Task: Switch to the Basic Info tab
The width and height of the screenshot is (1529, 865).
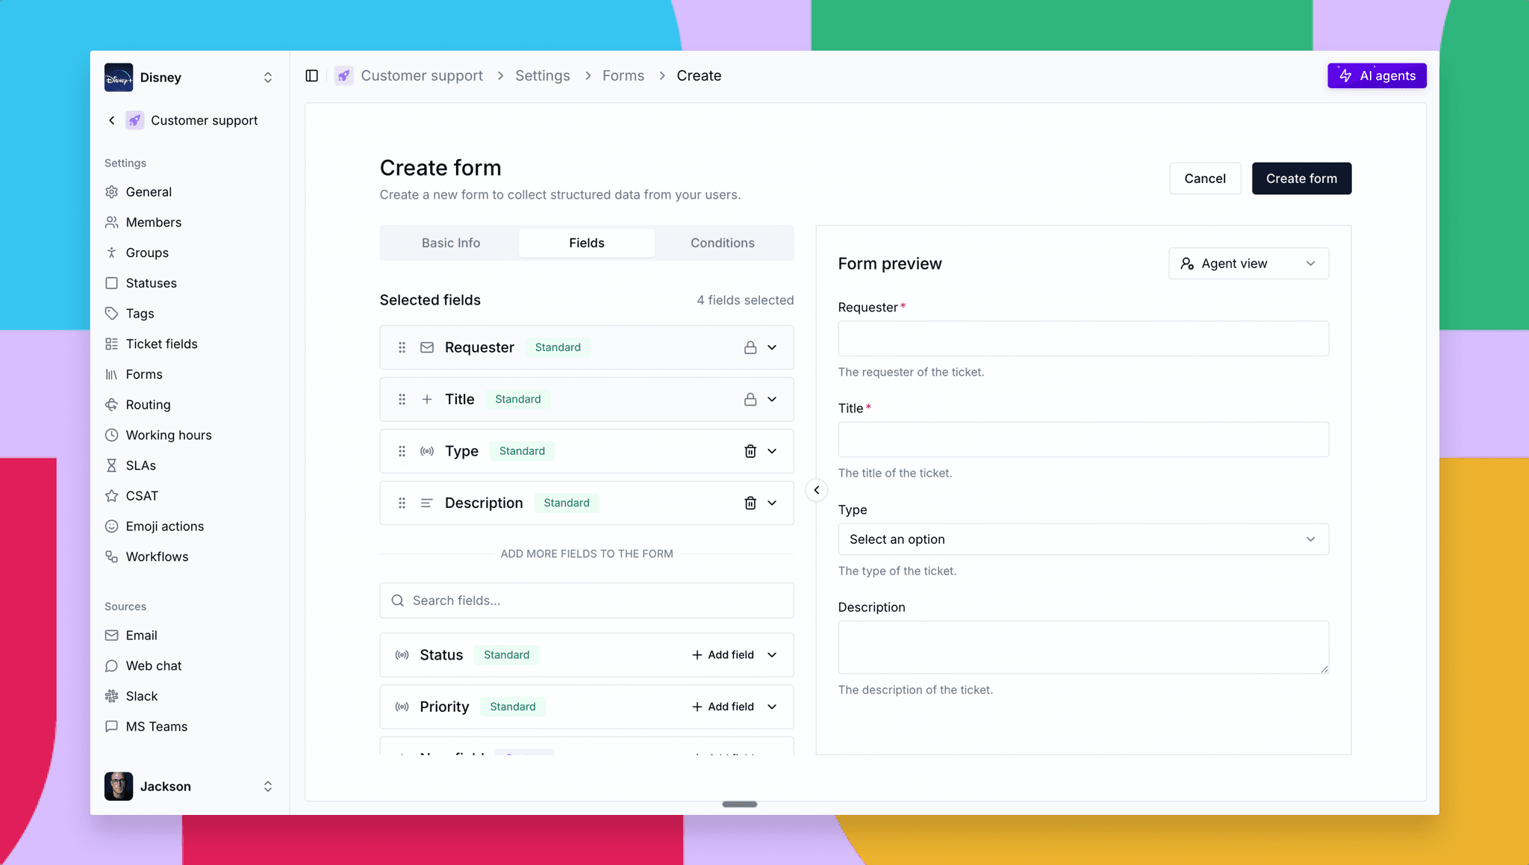Action: (450, 243)
